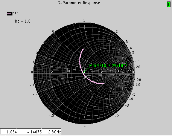The image size is (172, 136).
Task: Click the white circular cursor point on trace
Action: click(85, 76)
